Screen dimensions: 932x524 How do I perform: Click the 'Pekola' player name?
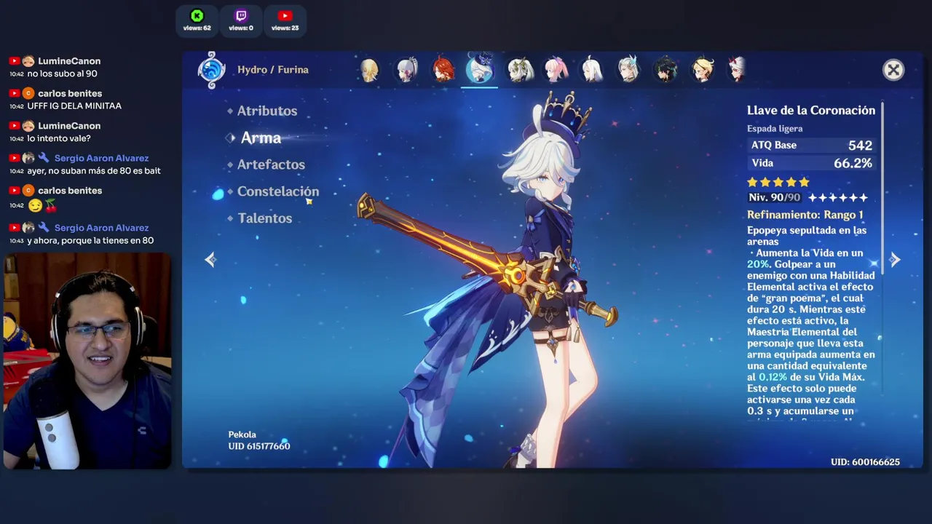[242, 434]
